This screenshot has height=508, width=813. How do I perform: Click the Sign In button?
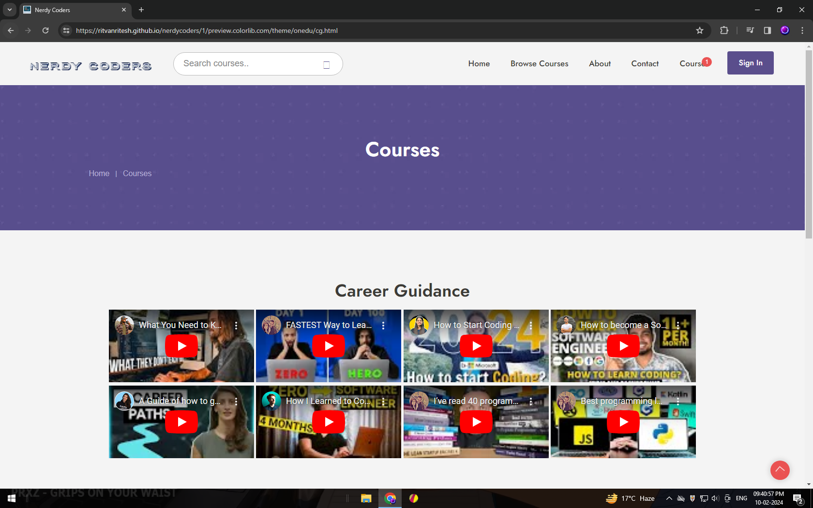tap(751, 63)
